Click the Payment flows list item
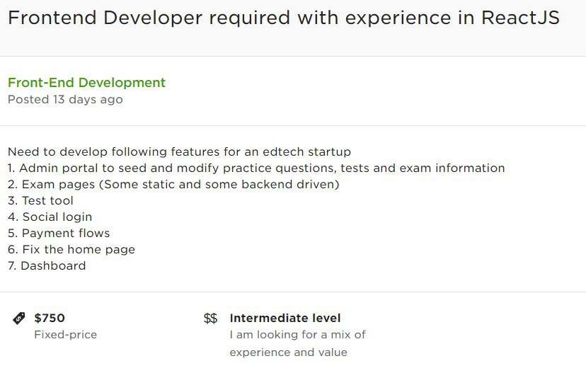Image resolution: width=586 pixels, height=373 pixels. (x=59, y=234)
